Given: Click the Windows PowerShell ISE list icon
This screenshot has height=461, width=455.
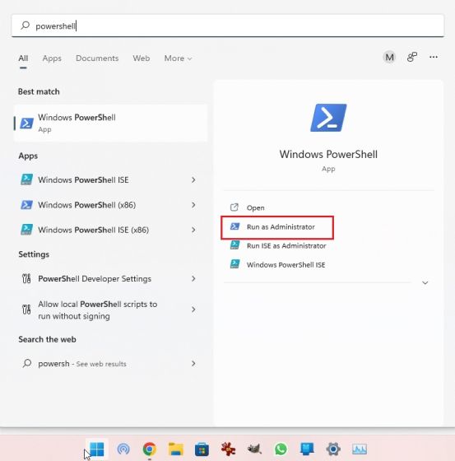Looking at the screenshot, I should [x=26, y=179].
